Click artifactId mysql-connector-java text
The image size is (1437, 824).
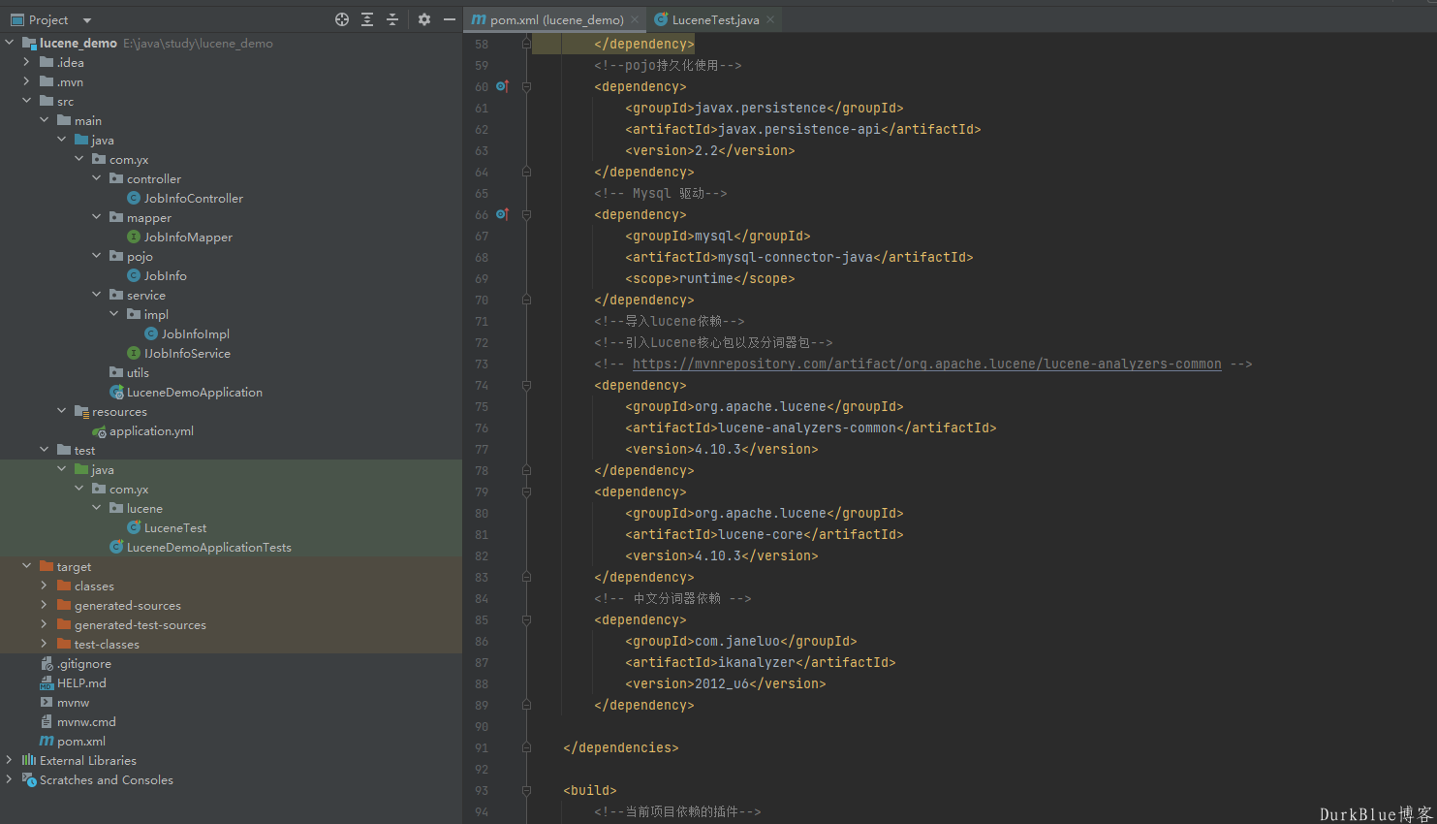[796, 257]
